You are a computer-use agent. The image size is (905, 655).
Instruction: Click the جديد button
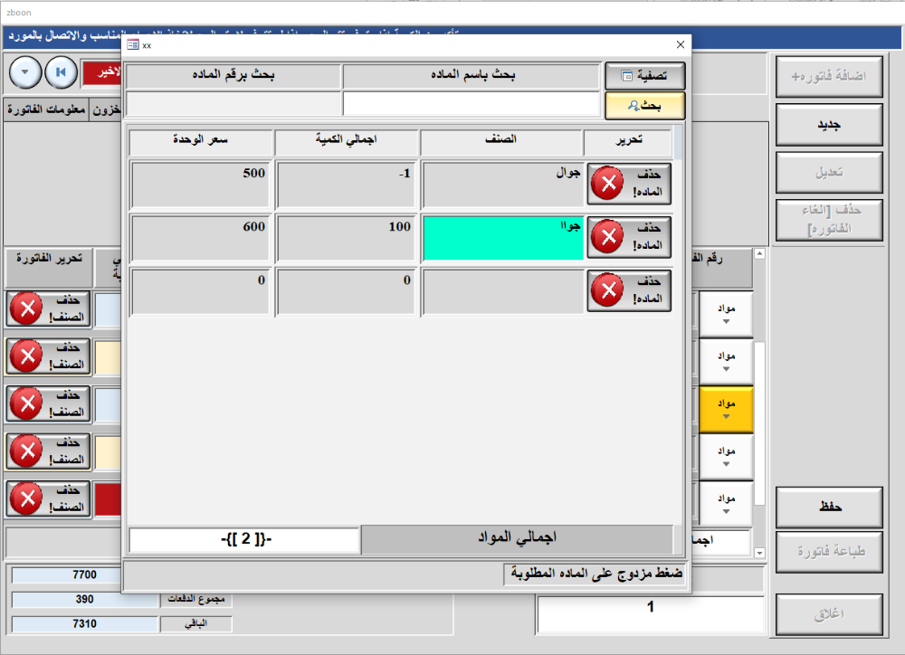[829, 125]
